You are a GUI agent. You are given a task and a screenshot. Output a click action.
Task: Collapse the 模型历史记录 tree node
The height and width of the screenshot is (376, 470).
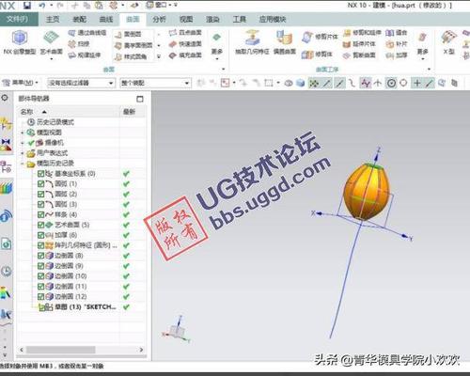click(23, 164)
